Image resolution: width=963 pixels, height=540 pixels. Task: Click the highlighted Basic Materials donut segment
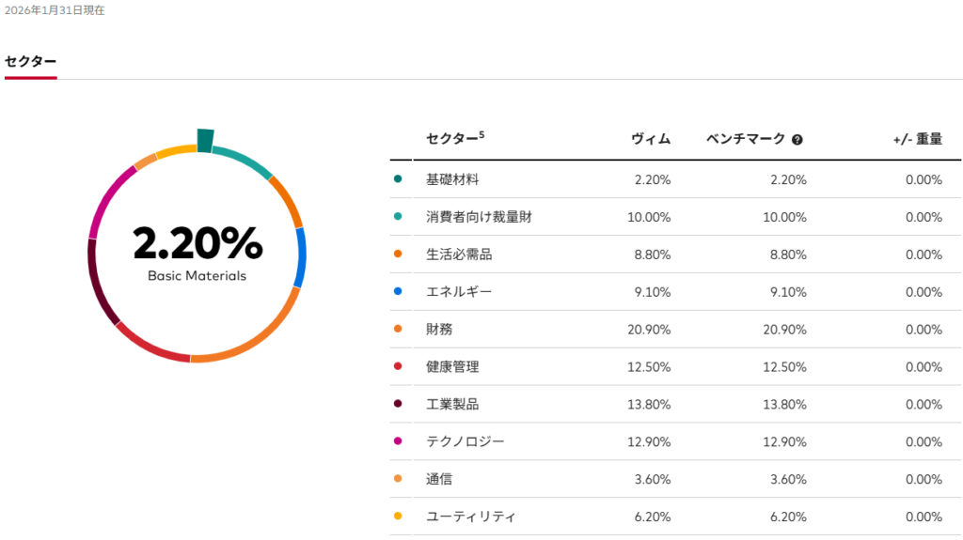(x=205, y=141)
